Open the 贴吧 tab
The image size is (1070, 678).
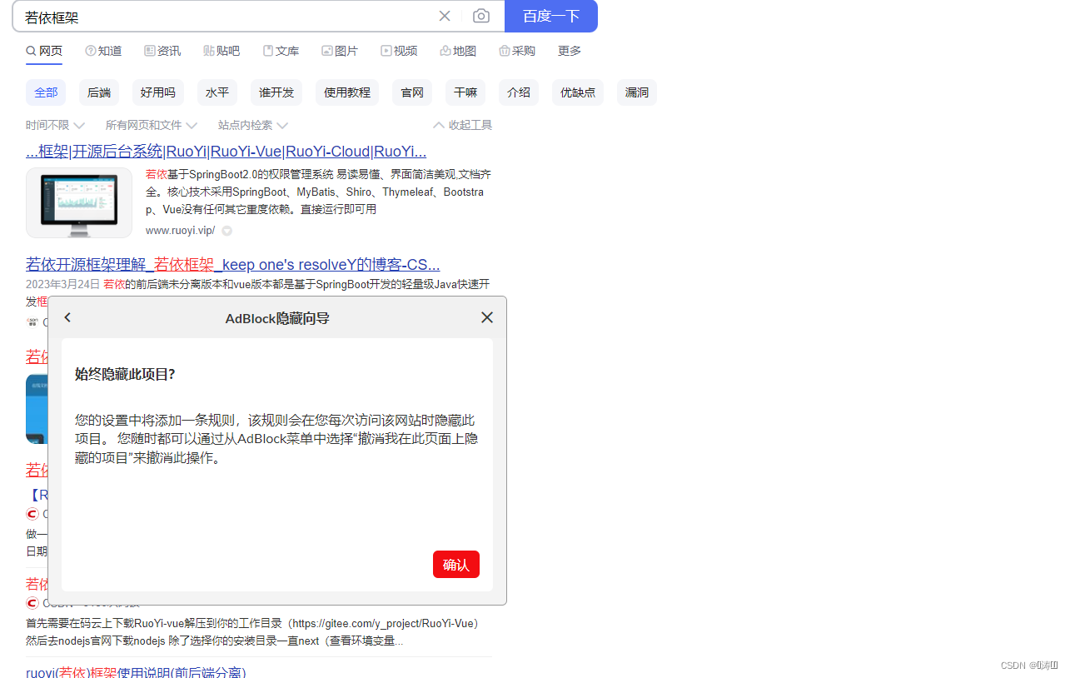click(221, 51)
